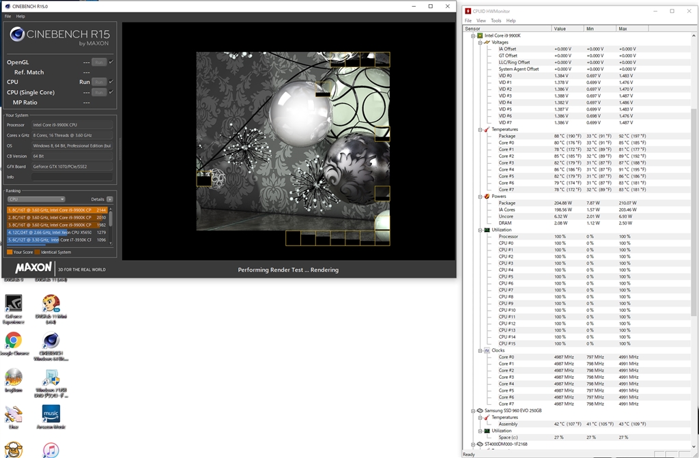Open Windows 7 USB DVD download tool shortcut
Screen dimensions: 699x458
click(51, 383)
